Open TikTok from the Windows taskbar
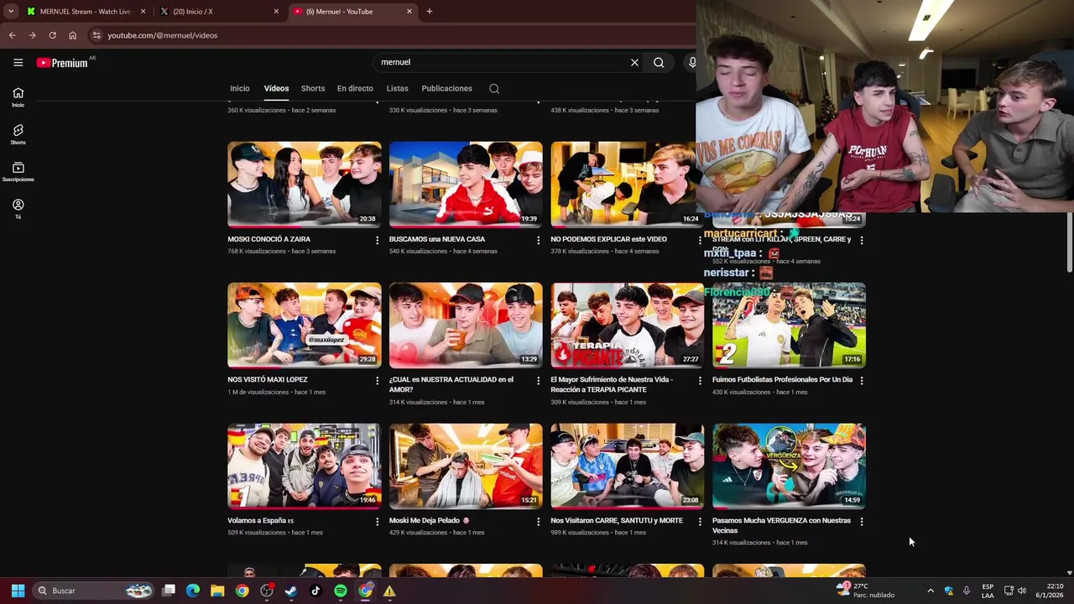The width and height of the screenshot is (1074, 604). (x=315, y=591)
